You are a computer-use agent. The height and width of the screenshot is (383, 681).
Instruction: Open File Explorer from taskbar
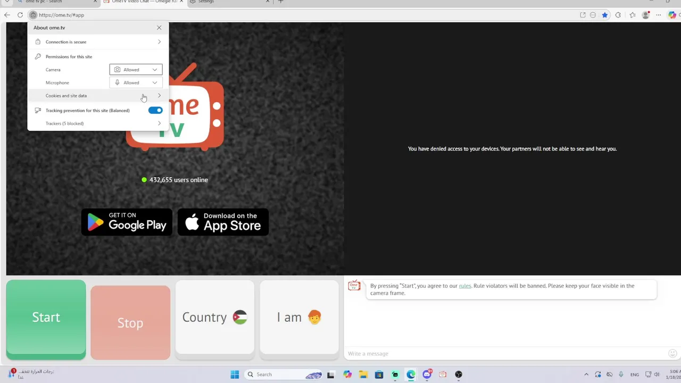[363, 374]
